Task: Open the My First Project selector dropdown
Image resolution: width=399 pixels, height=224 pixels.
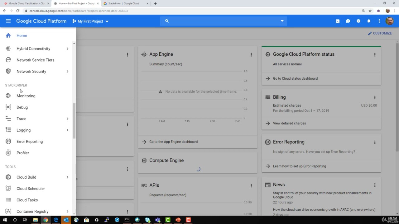Action: click(90, 21)
